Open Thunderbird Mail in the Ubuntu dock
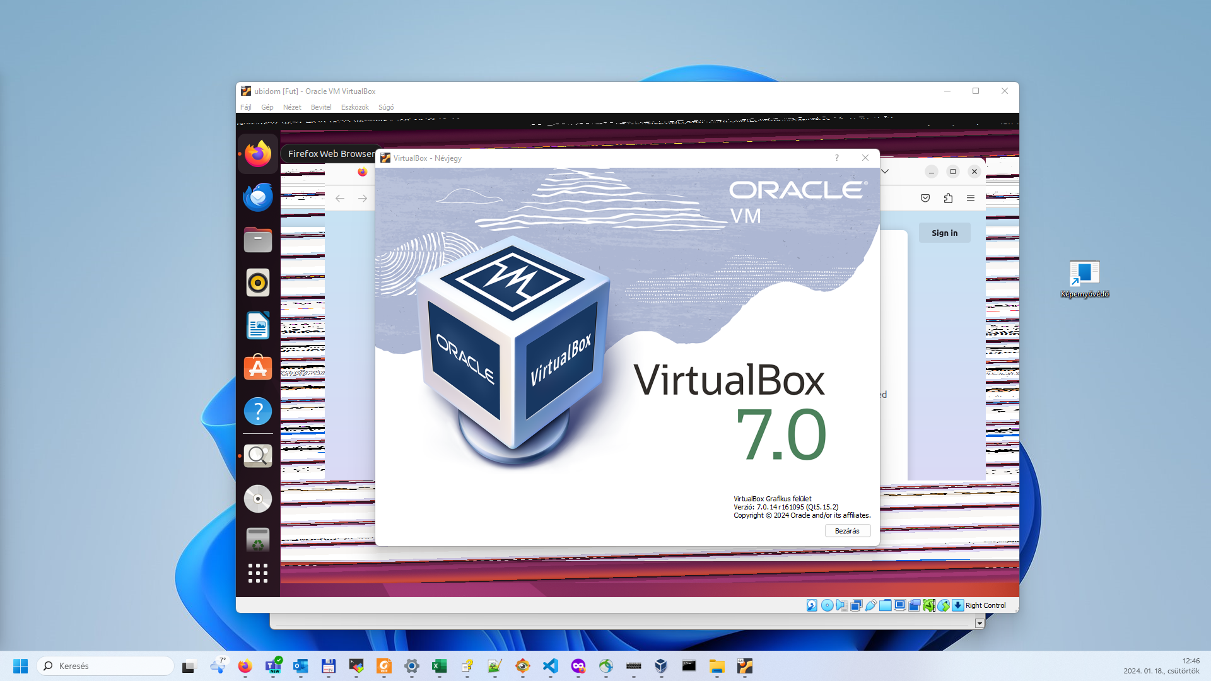Viewport: 1211px width, 681px height. click(258, 197)
